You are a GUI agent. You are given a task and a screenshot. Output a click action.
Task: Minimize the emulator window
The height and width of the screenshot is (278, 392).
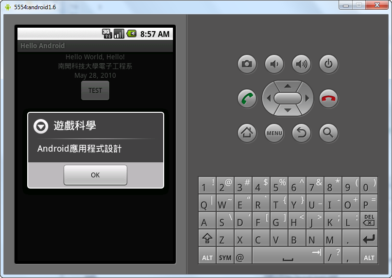(x=346, y=5)
